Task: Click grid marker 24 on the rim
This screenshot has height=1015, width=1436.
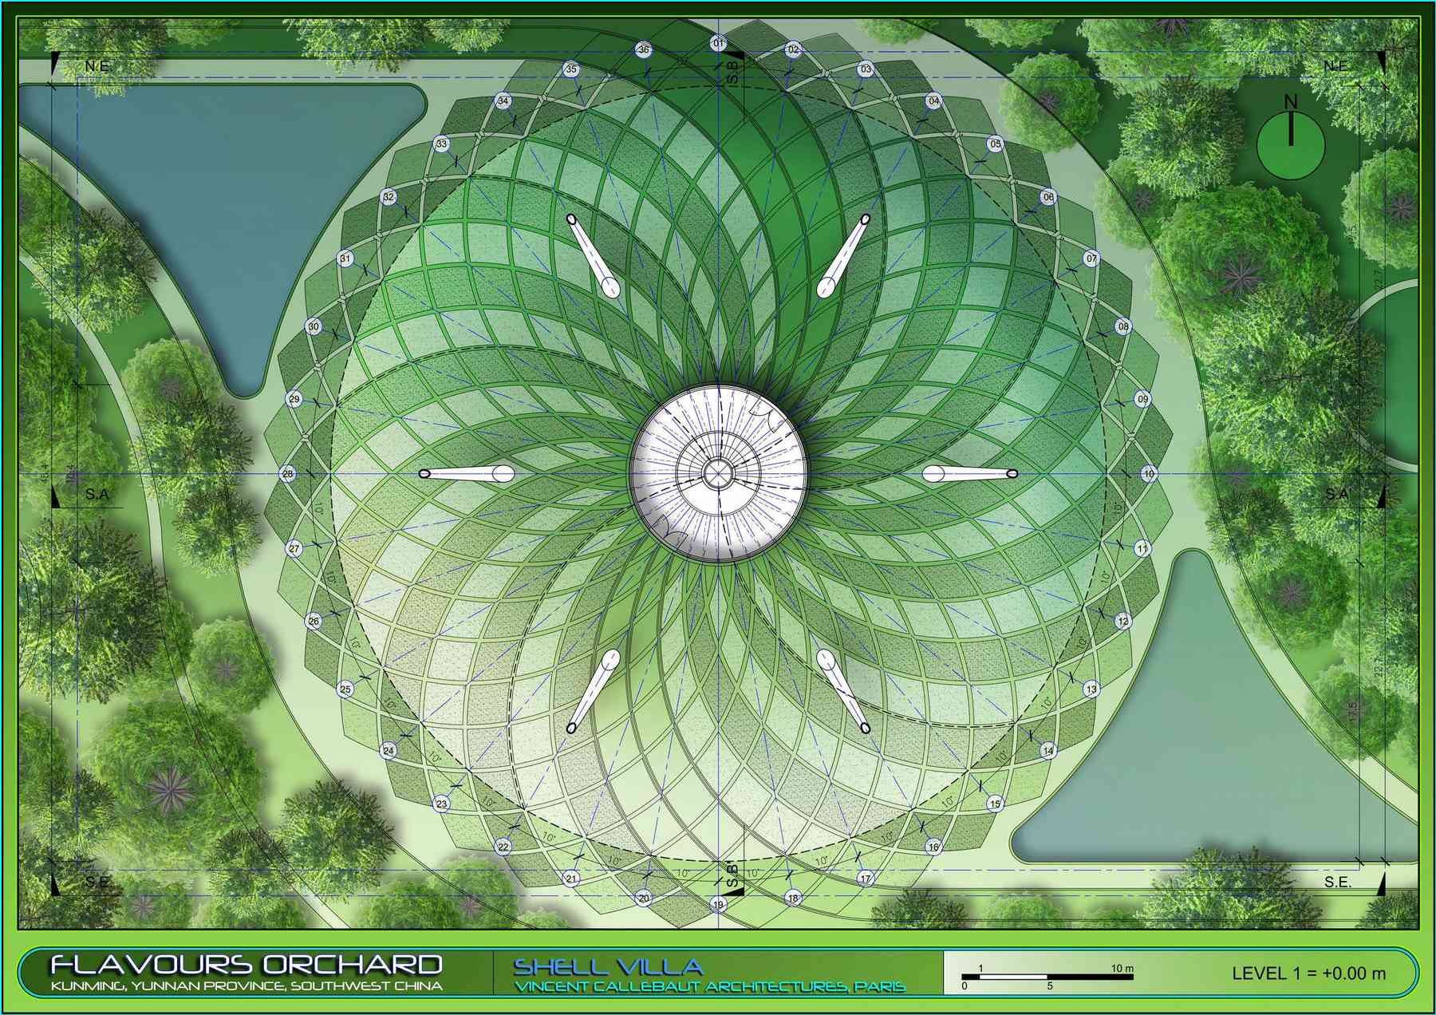Action: 389,751
